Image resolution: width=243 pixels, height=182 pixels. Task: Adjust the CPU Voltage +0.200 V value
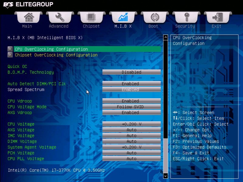tap(131, 124)
